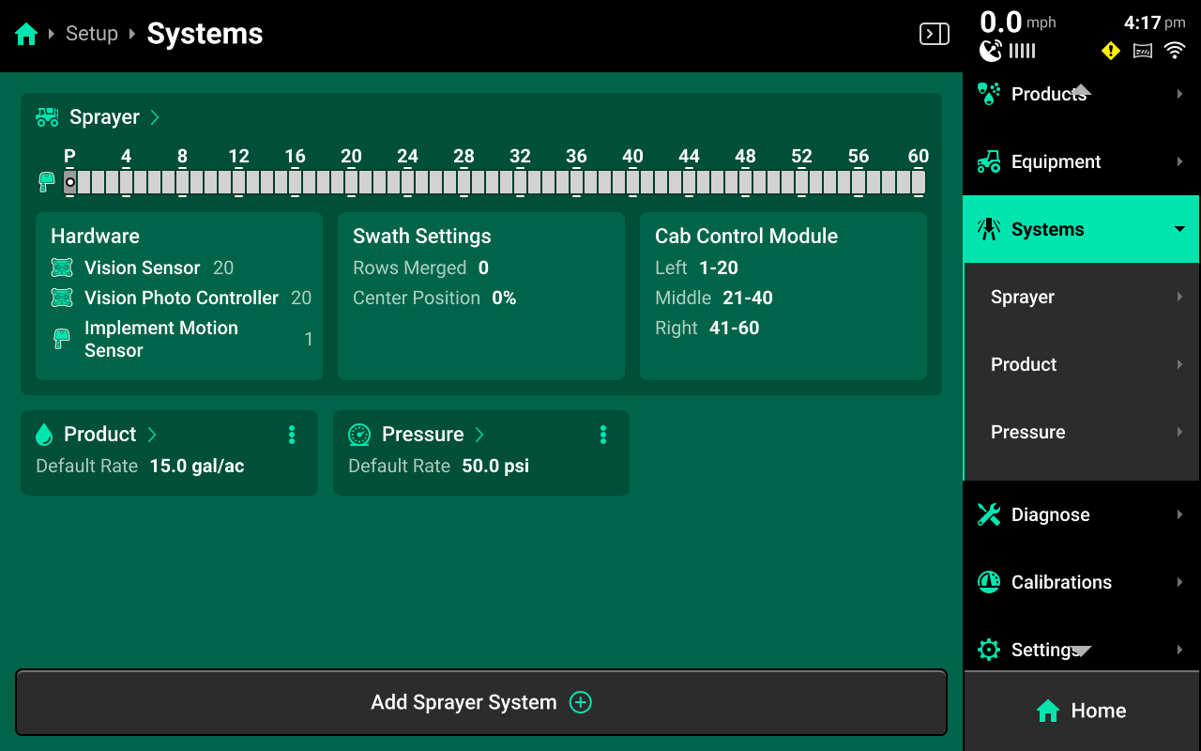The image size is (1201, 751).
Task: Open the Swath Settings panel
Action: [481, 296]
